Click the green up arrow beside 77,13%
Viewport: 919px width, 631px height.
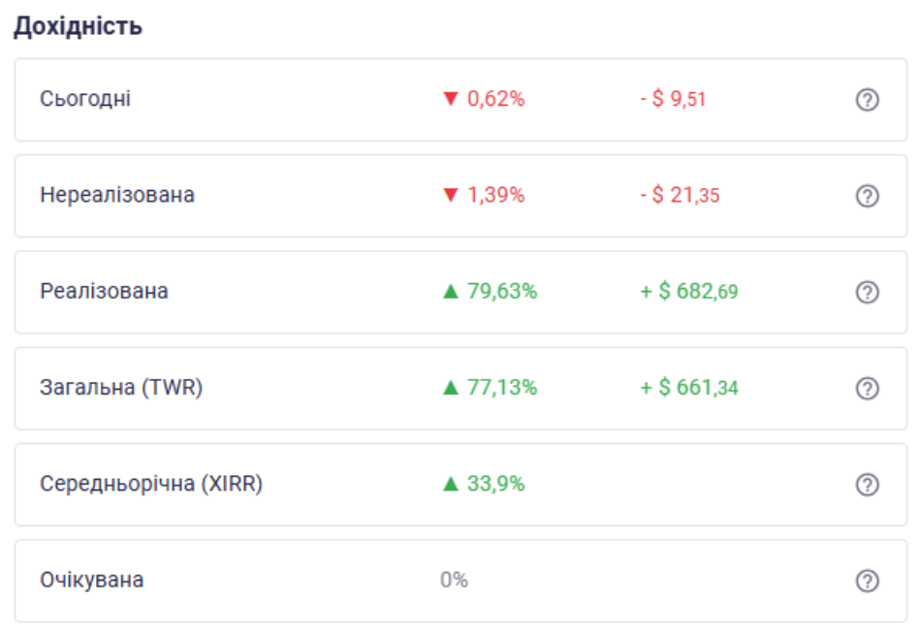coord(449,388)
